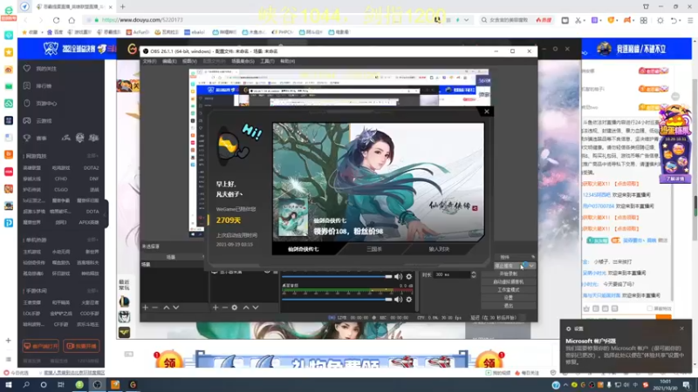The width and height of the screenshot is (698, 392).
Task: Mute the upper OBS mixer audio track
Action: pos(398,276)
